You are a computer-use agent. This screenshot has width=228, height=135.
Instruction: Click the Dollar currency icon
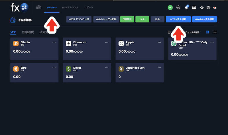pyautogui.click(x=68, y=69)
